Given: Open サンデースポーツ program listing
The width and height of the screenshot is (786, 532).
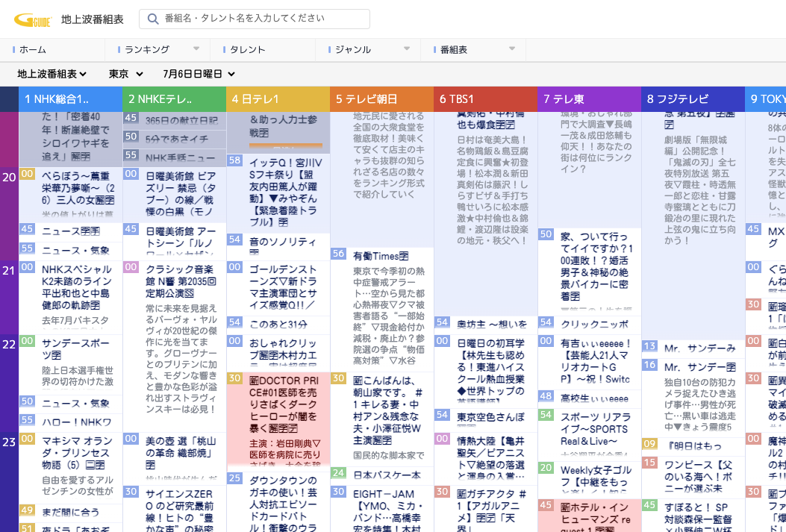Looking at the screenshot, I should point(71,365).
